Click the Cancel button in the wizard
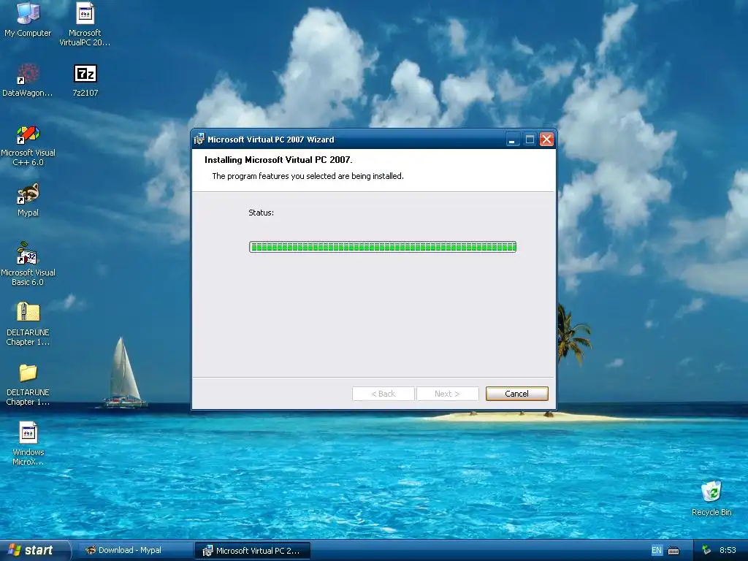The image size is (748, 561). click(x=516, y=394)
